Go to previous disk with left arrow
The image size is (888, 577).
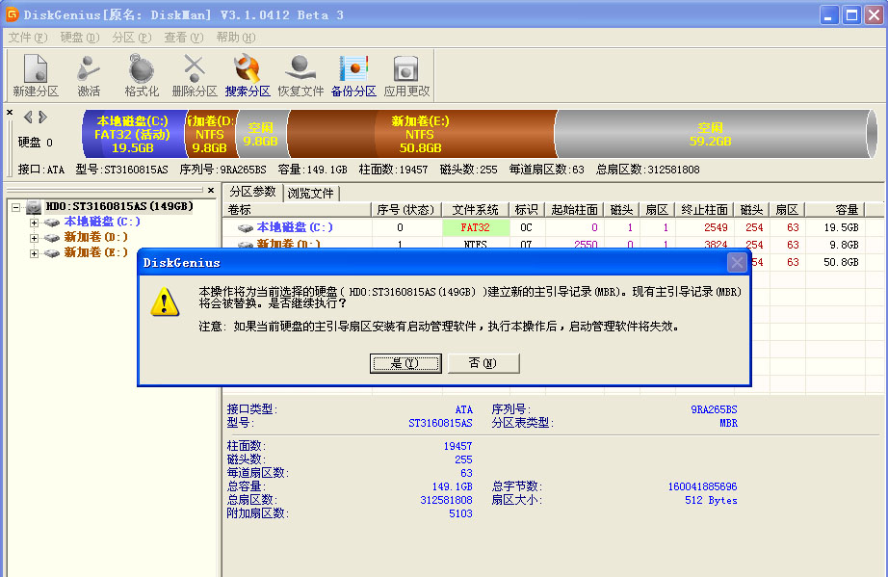point(28,118)
